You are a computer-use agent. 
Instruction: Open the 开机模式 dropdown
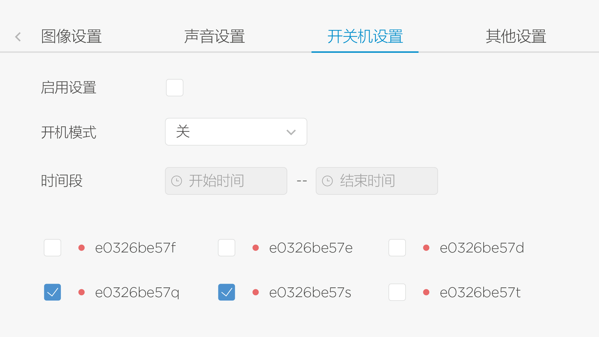point(236,132)
